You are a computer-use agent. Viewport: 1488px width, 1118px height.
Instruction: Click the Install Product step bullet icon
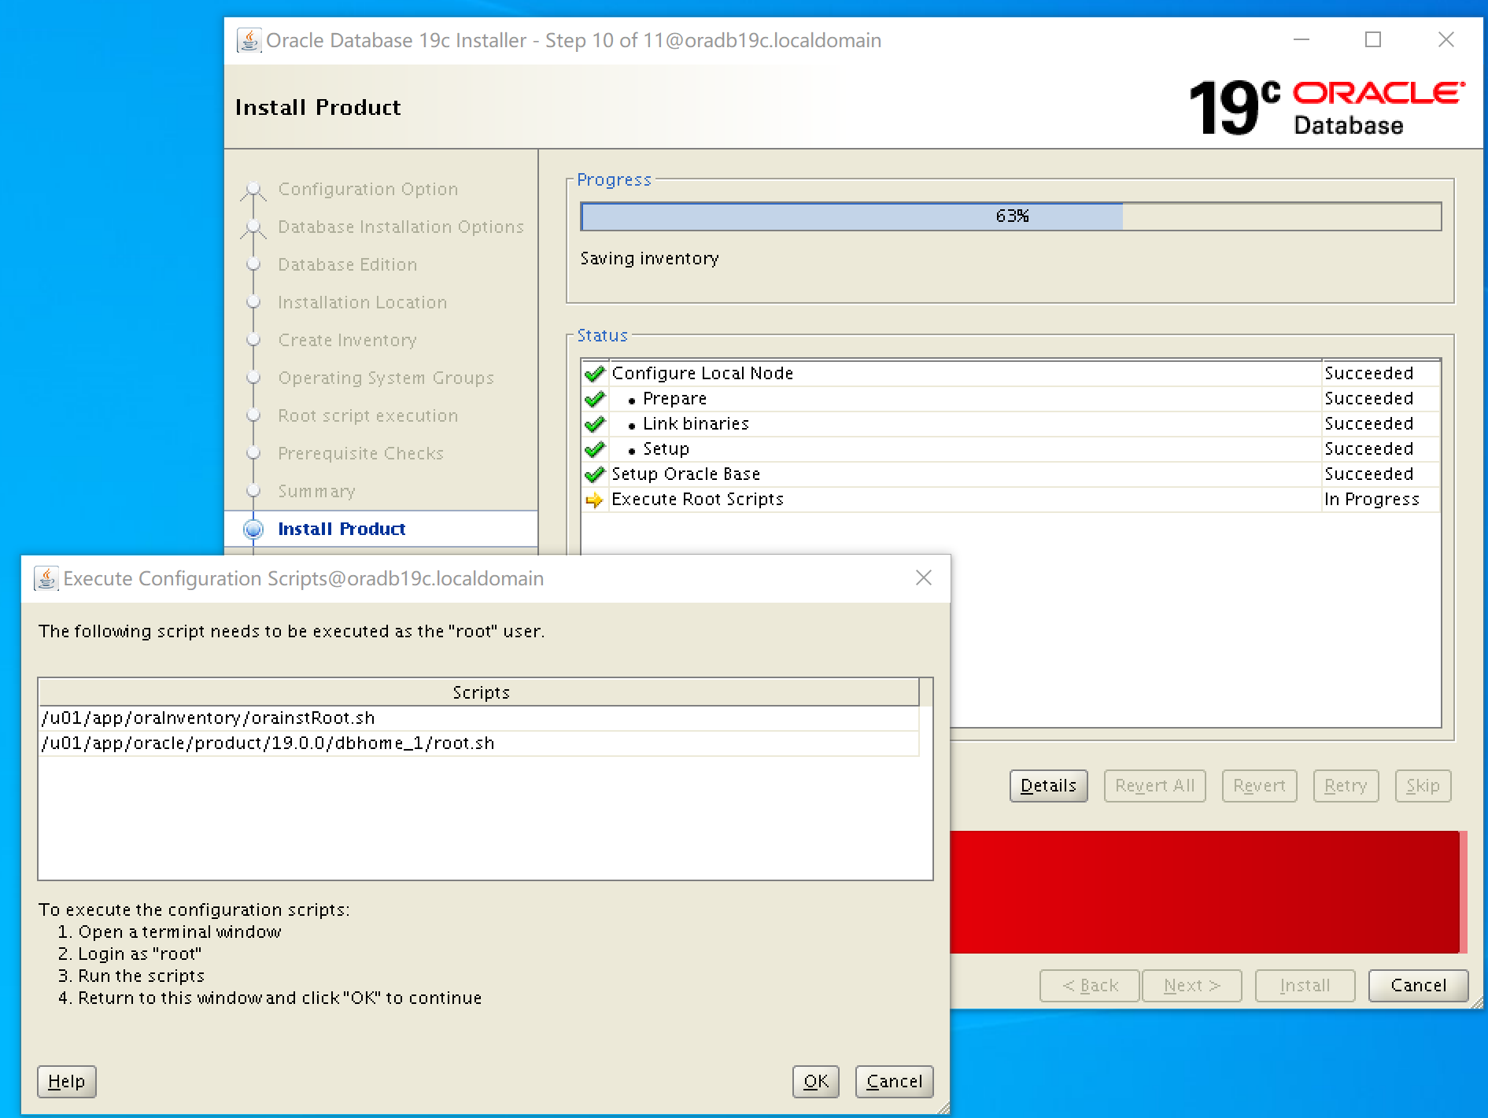click(x=253, y=529)
